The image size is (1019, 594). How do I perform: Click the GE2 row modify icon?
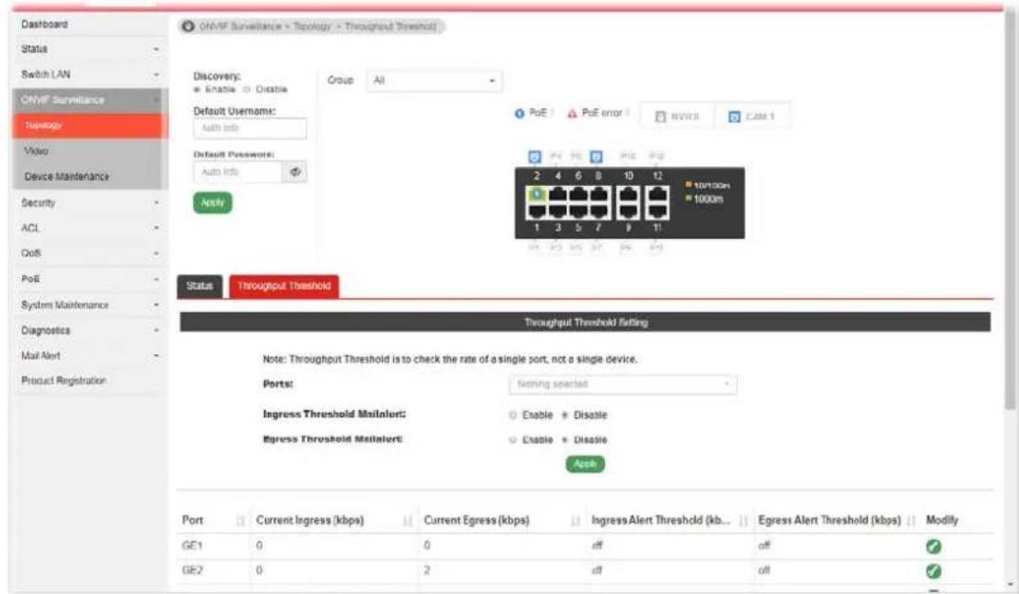[934, 571]
